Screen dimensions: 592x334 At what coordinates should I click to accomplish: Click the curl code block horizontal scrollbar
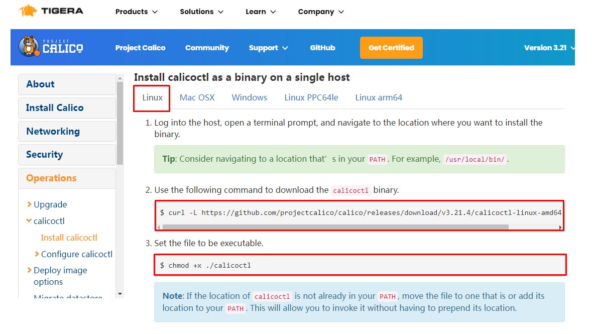click(x=335, y=227)
